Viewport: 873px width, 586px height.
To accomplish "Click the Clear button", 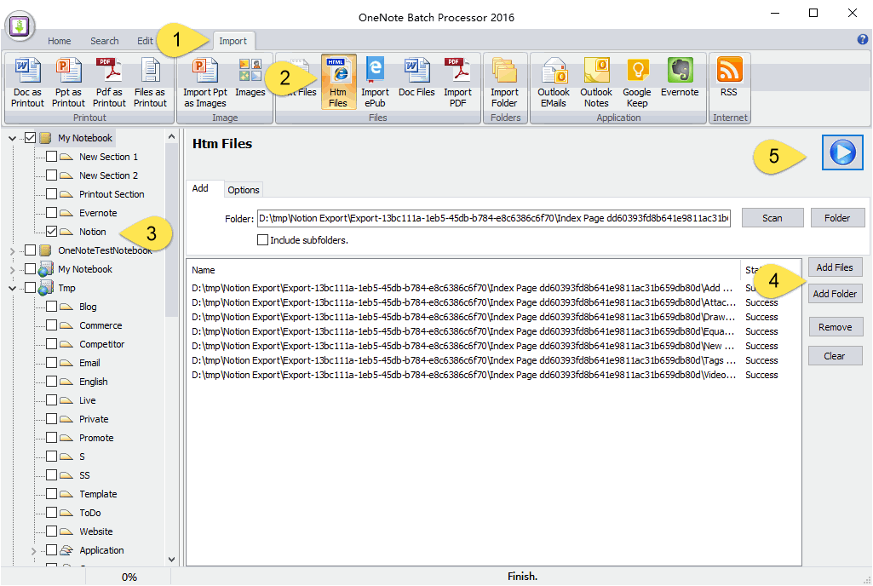I will [836, 356].
